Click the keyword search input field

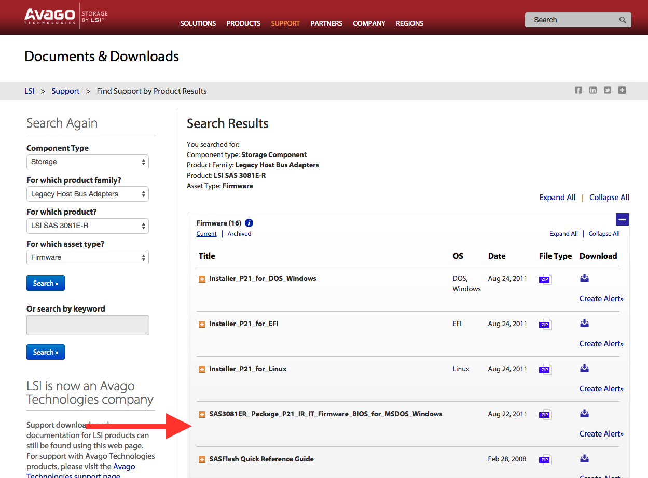click(88, 325)
